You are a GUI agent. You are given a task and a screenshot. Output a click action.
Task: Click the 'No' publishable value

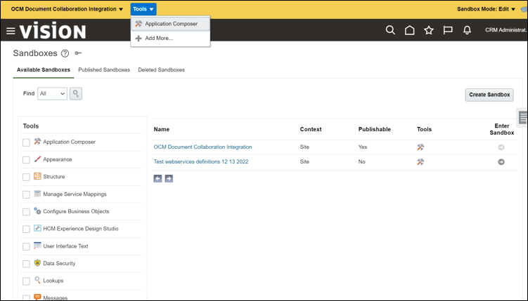(361, 162)
